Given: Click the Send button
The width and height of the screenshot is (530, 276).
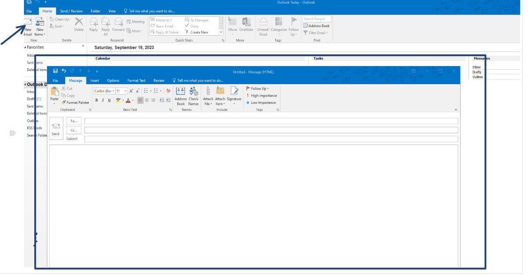Looking at the screenshot, I should [56, 128].
